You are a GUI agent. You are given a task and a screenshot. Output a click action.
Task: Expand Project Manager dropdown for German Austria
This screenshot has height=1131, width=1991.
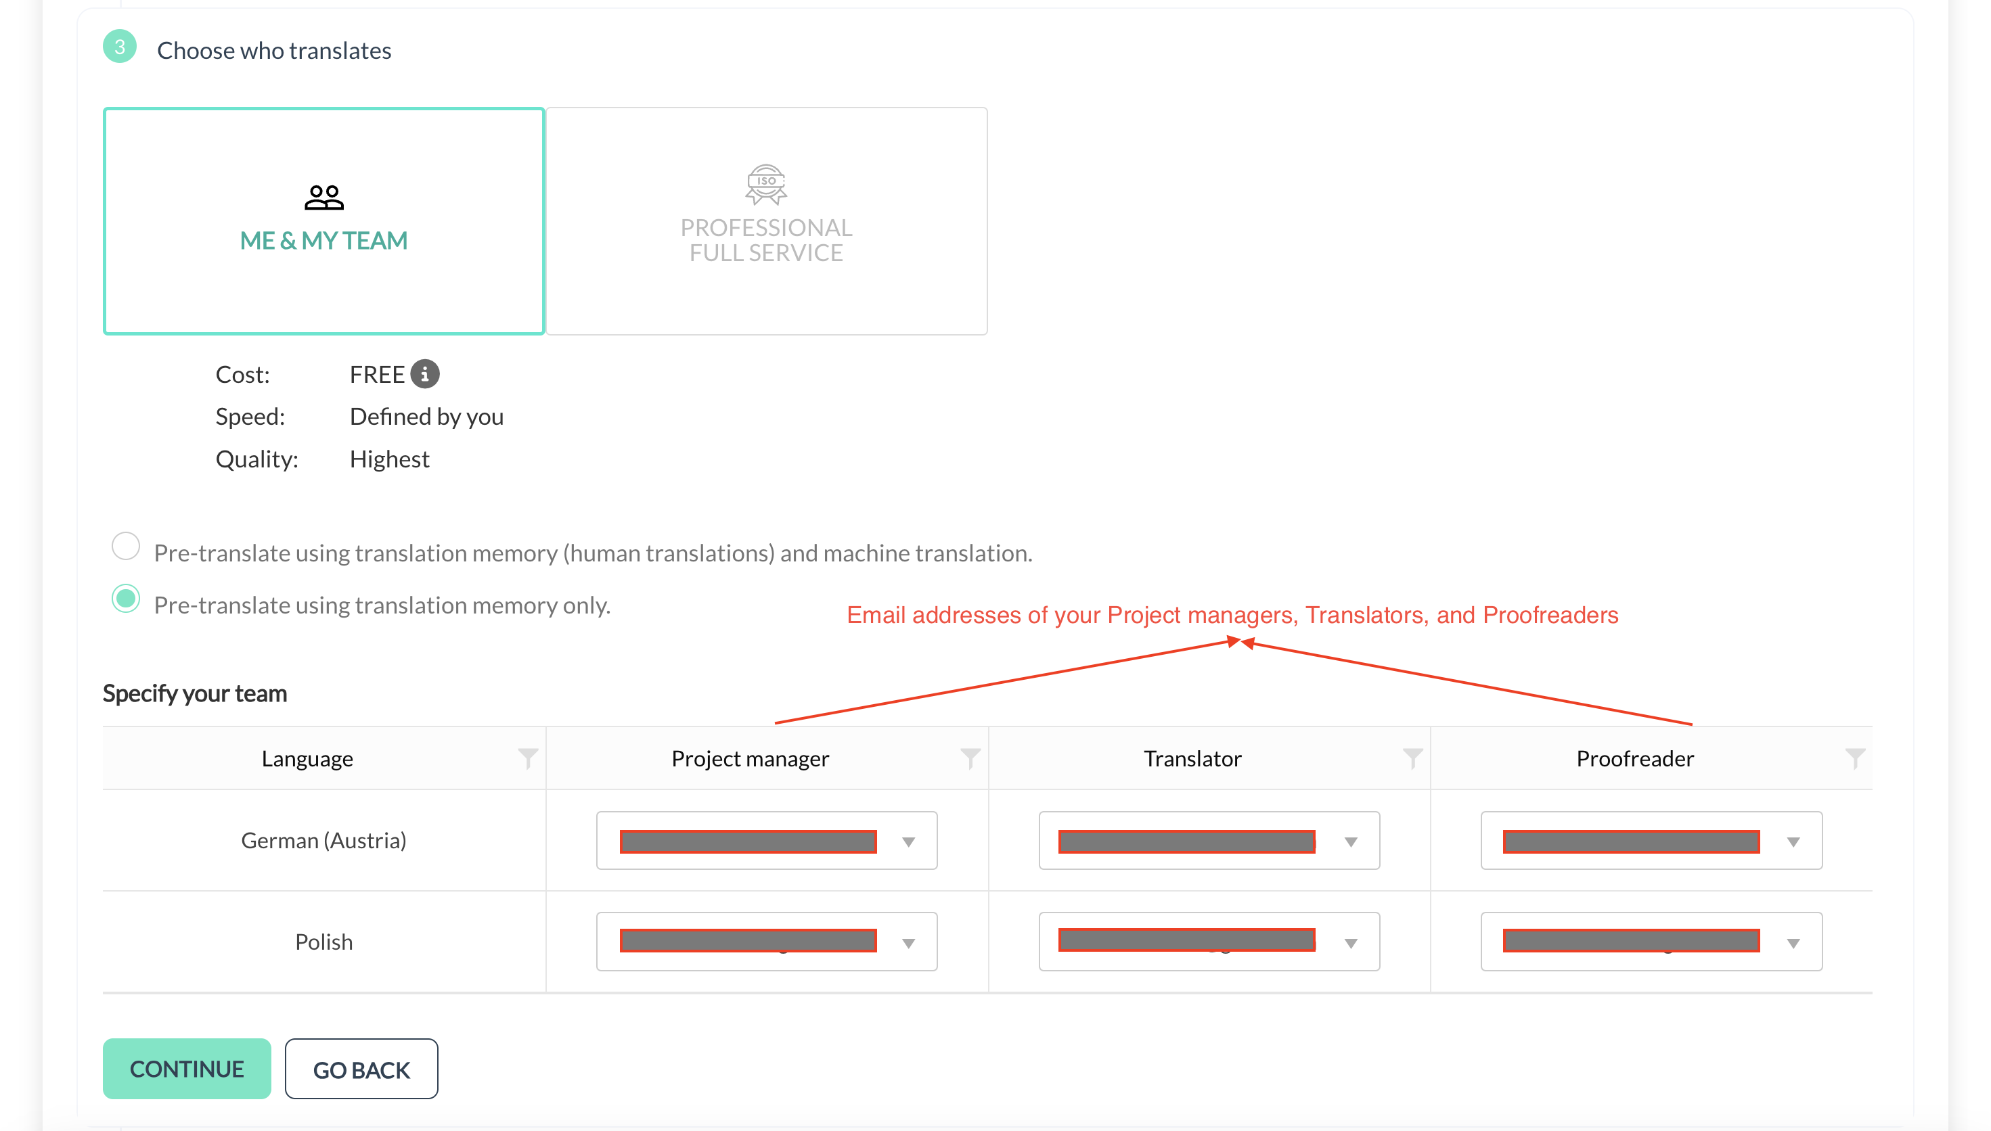[x=911, y=839]
